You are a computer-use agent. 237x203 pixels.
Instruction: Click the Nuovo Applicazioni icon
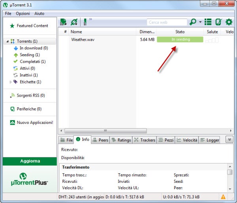pos(12,122)
